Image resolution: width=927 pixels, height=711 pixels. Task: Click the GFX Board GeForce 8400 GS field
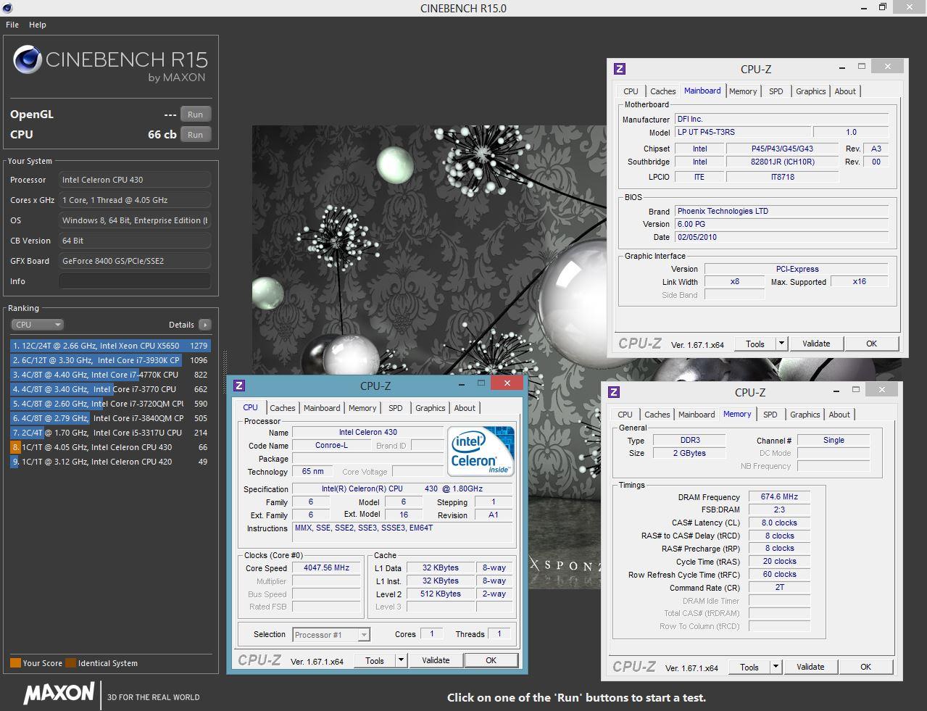click(135, 261)
